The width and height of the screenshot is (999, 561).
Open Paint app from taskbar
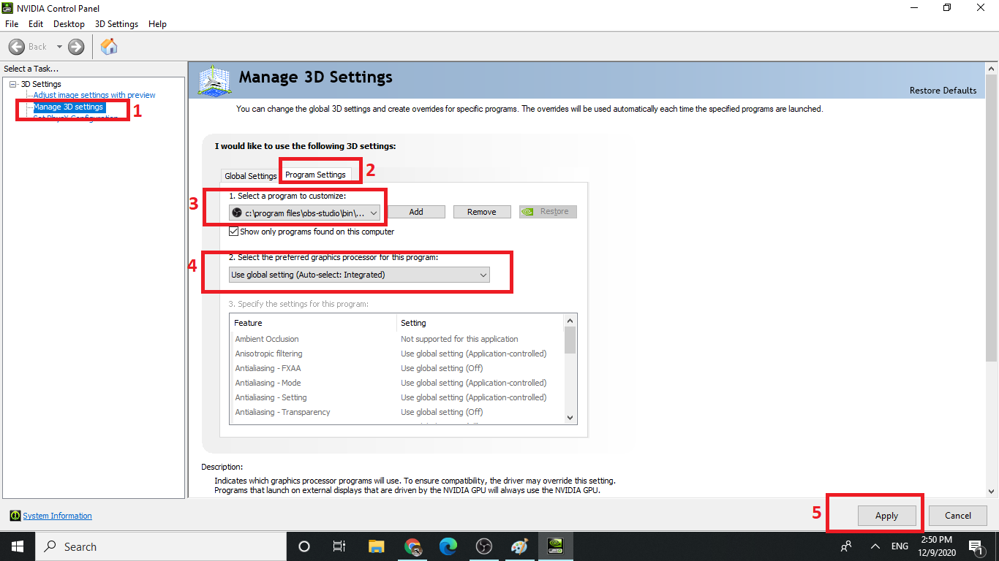[519, 546]
